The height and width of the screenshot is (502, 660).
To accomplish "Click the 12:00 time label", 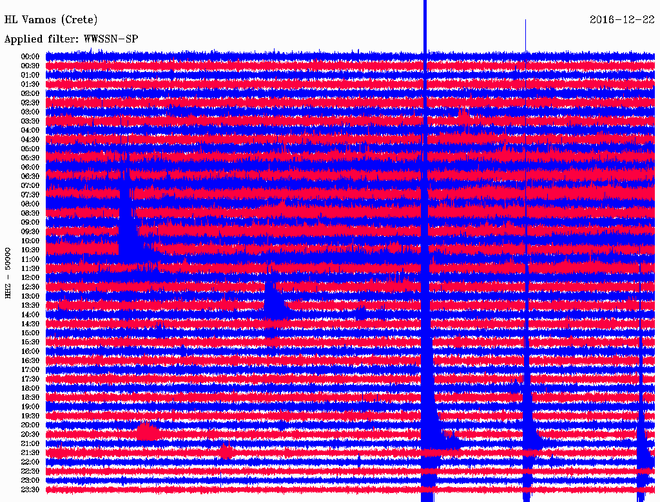I will pyautogui.click(x=30, y=277).
